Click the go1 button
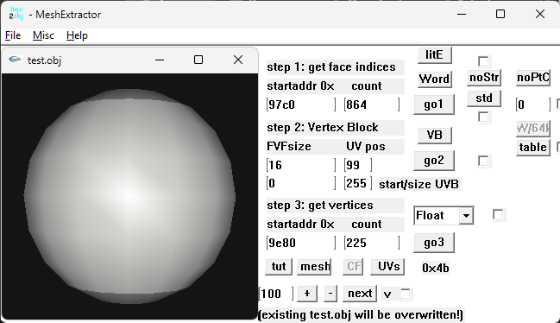560x323 pixels. click(433, 104)
